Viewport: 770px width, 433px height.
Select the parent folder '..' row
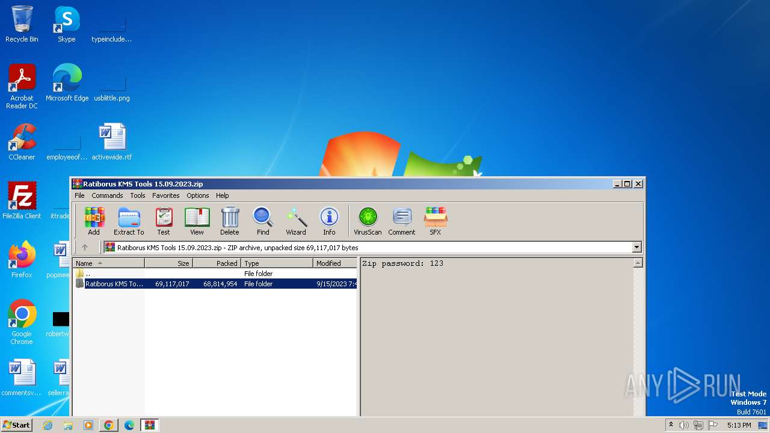pyautogui.click(x=215, y=274)
